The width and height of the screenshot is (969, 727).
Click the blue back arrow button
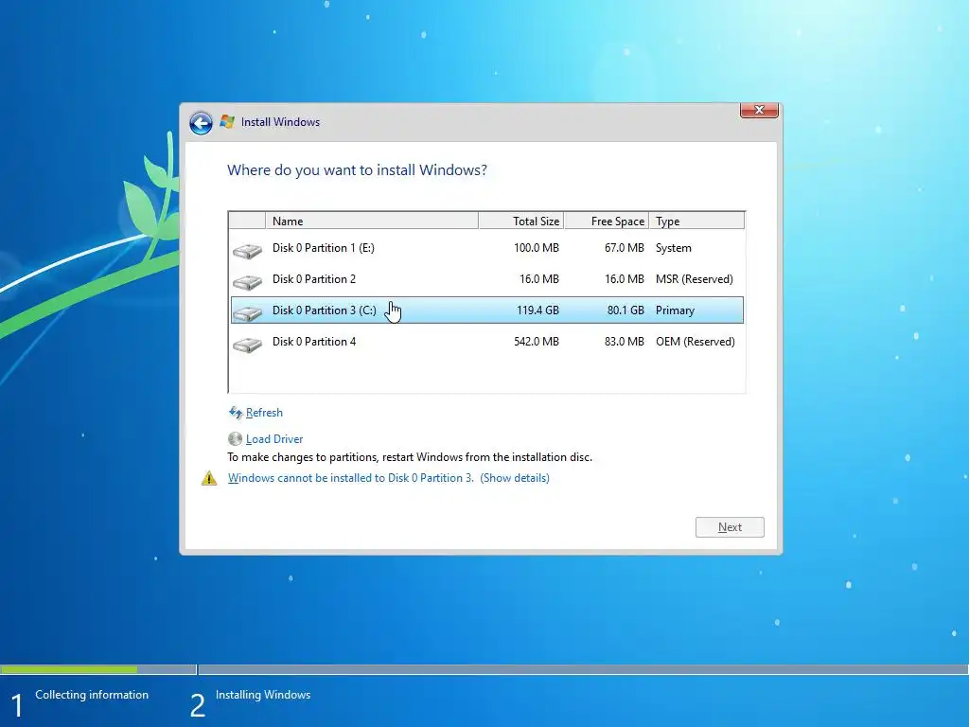pyautogui.click(x=201, y=123)
